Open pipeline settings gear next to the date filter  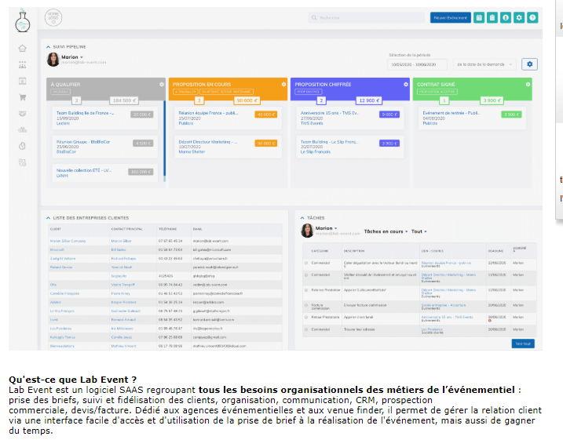click(530, 64)
